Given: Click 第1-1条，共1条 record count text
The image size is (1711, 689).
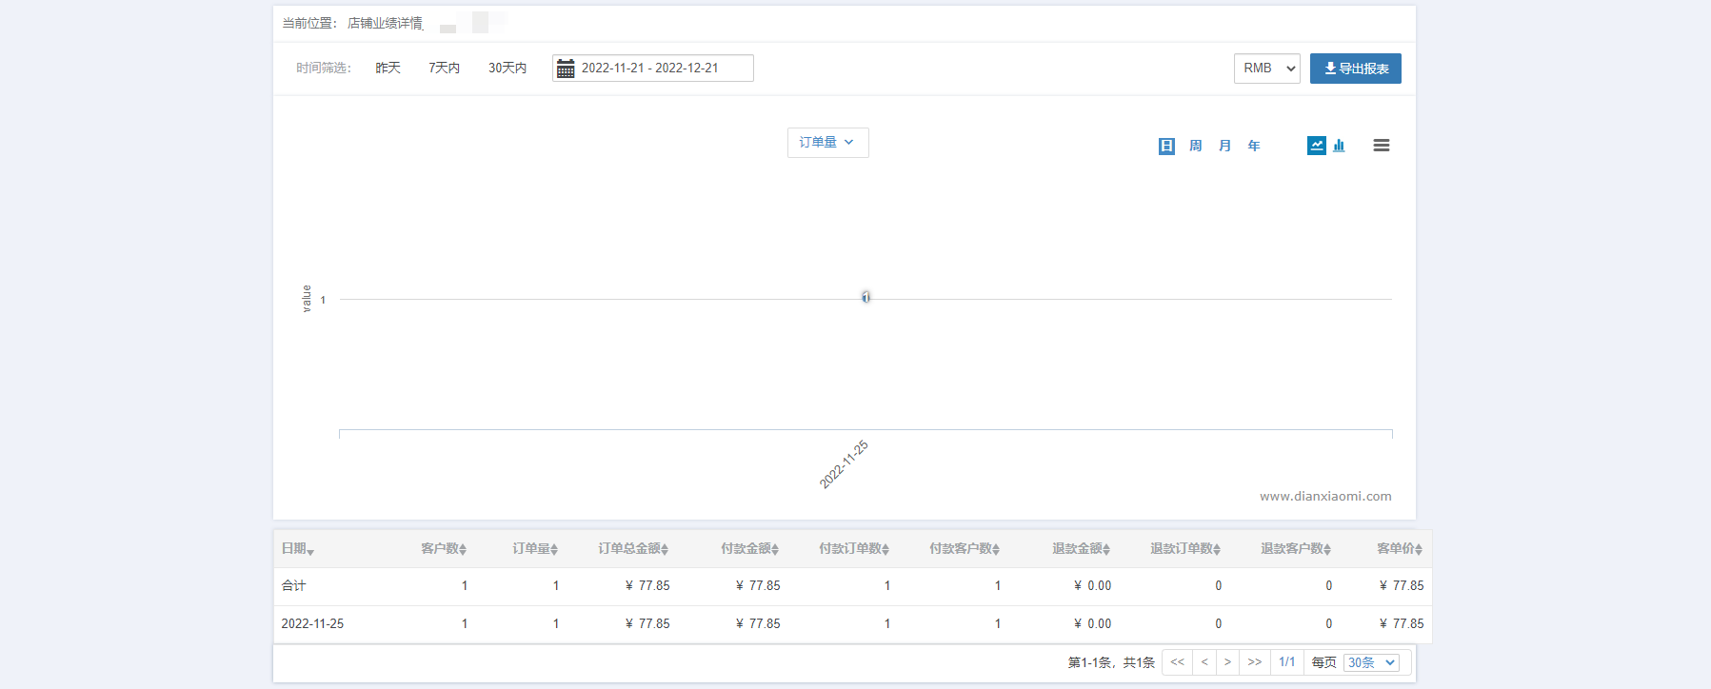Looking at the screenshot, I should [x=1111, y=662].
